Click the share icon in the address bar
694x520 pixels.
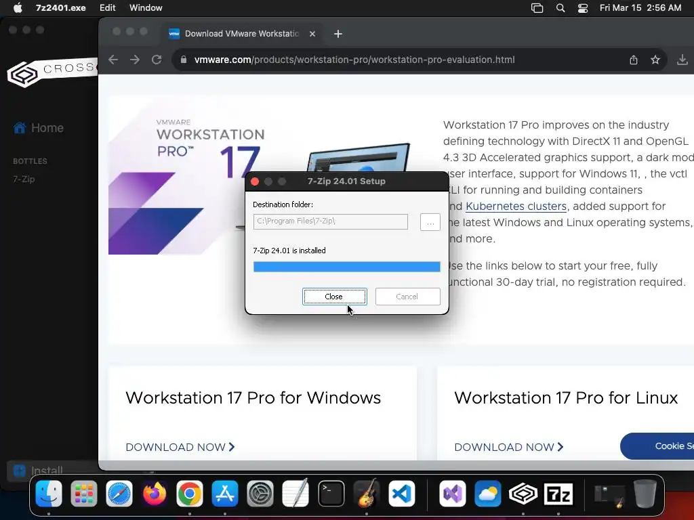(x=634, y=60)
